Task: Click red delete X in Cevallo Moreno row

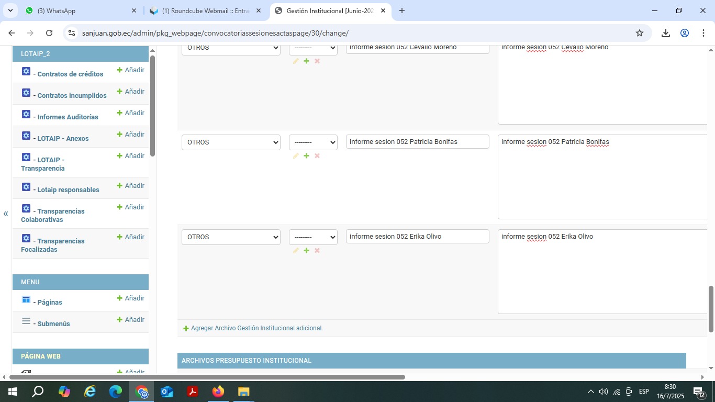Action: click(x=317, y=61)
